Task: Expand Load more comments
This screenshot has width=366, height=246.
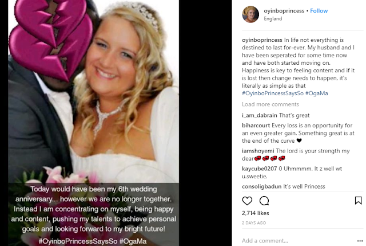Action: [x=270, y=104]
